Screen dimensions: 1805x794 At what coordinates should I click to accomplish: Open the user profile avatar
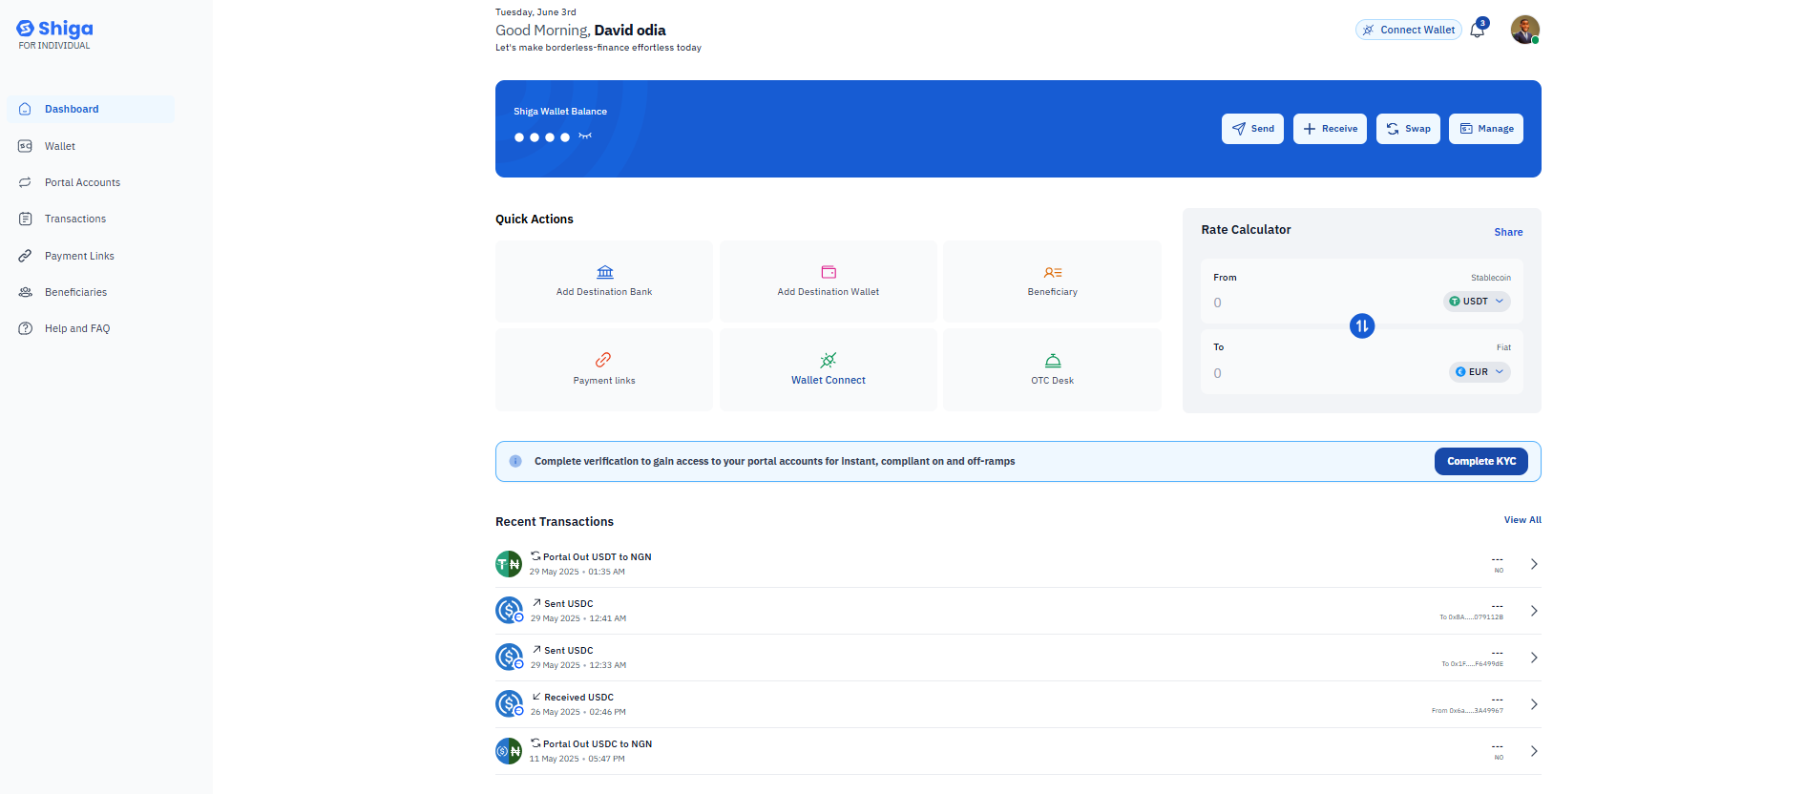pos(1524,30)
